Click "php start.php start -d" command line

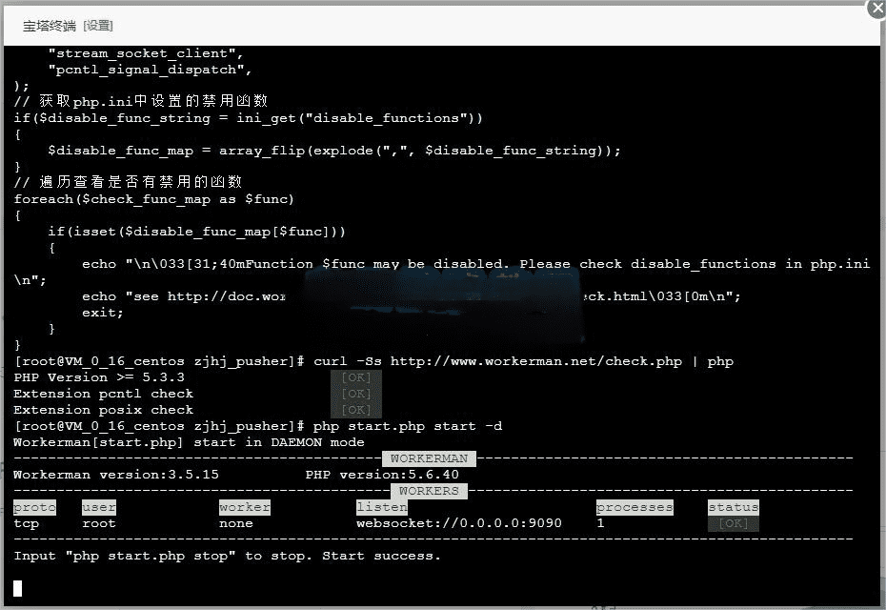pos(257,426)
